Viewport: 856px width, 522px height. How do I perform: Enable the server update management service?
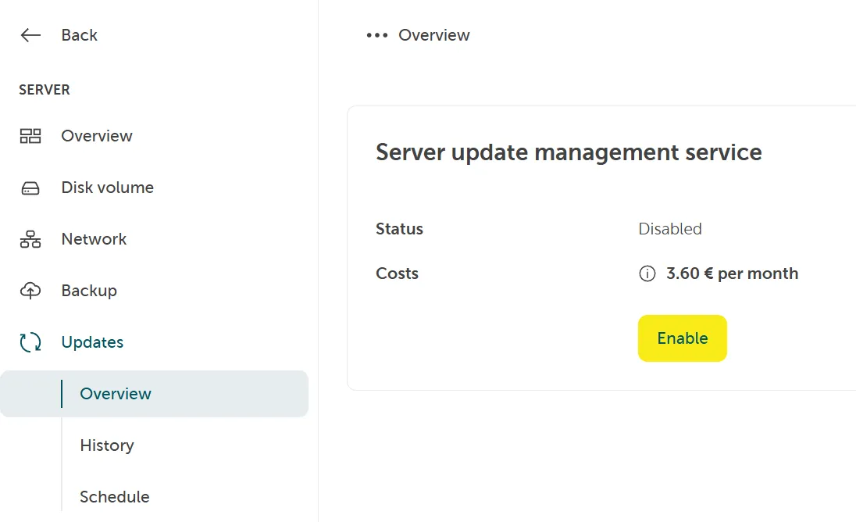click(x=682, y=338)
